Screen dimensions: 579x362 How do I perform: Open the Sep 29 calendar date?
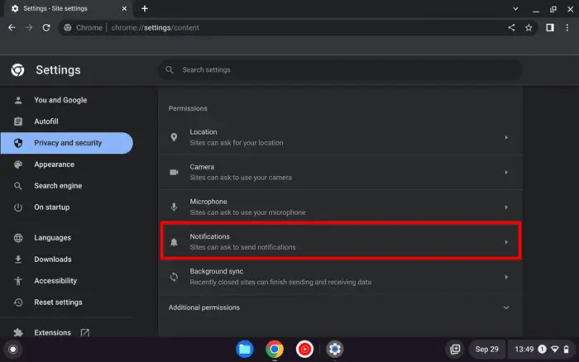tap(487, 349)
